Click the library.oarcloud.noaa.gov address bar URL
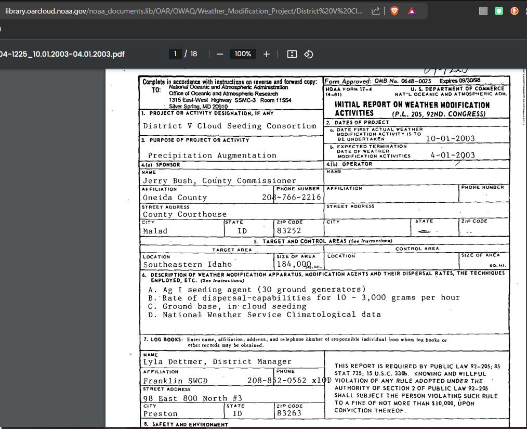Screen dimensions: 527x429 tap(184, 11)
